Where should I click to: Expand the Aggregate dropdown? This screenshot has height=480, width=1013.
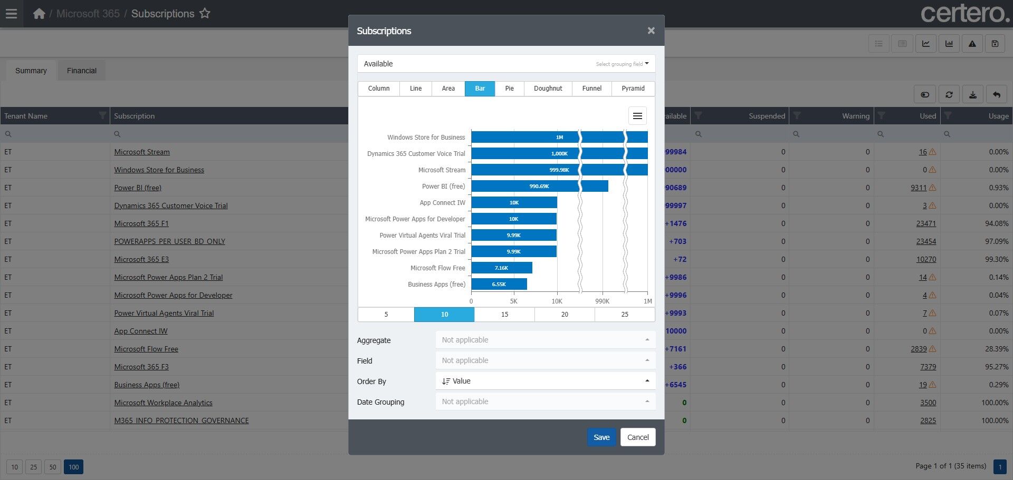546,340
